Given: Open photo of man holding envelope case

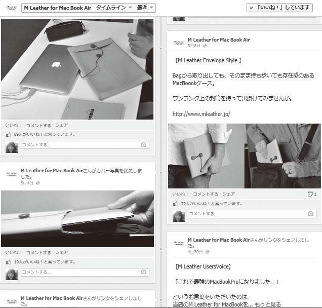Looking at the screenshot, I should [207, 156].
